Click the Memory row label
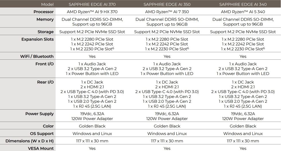281x151 pixels. point(45,19)
